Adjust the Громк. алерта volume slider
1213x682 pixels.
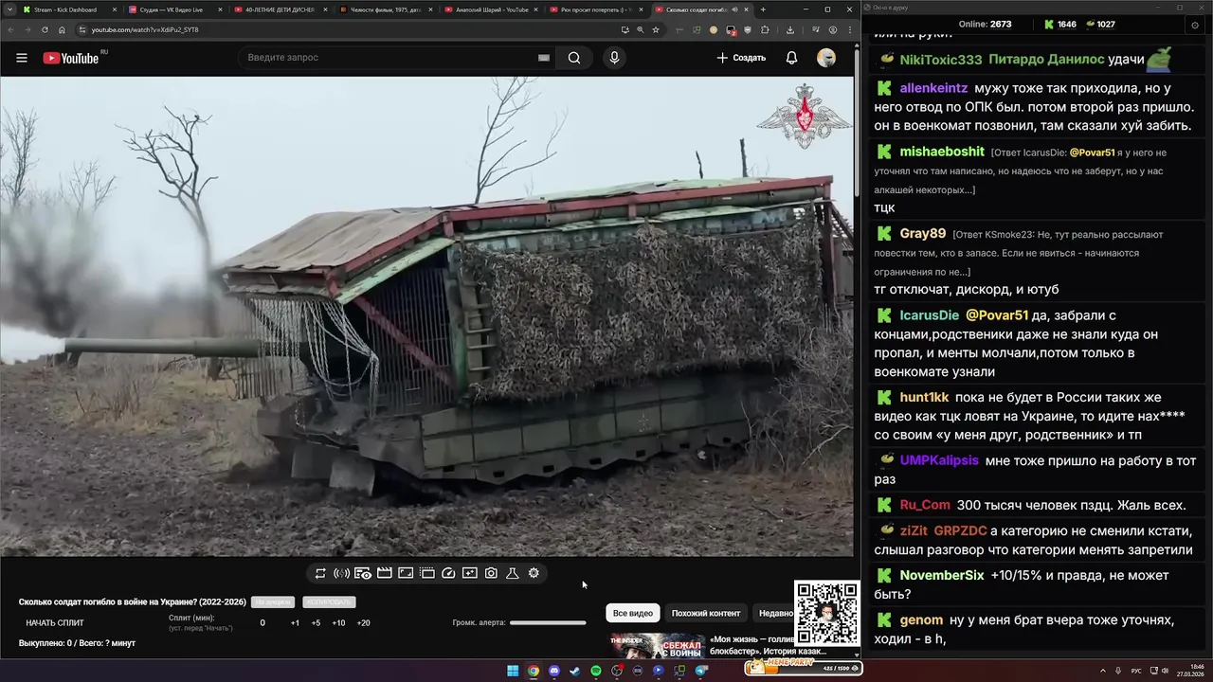[548, 622]
